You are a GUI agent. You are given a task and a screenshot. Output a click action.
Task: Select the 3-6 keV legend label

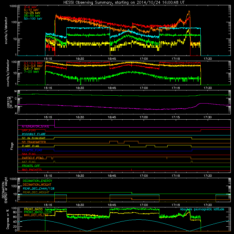click(x=30, y=7)
